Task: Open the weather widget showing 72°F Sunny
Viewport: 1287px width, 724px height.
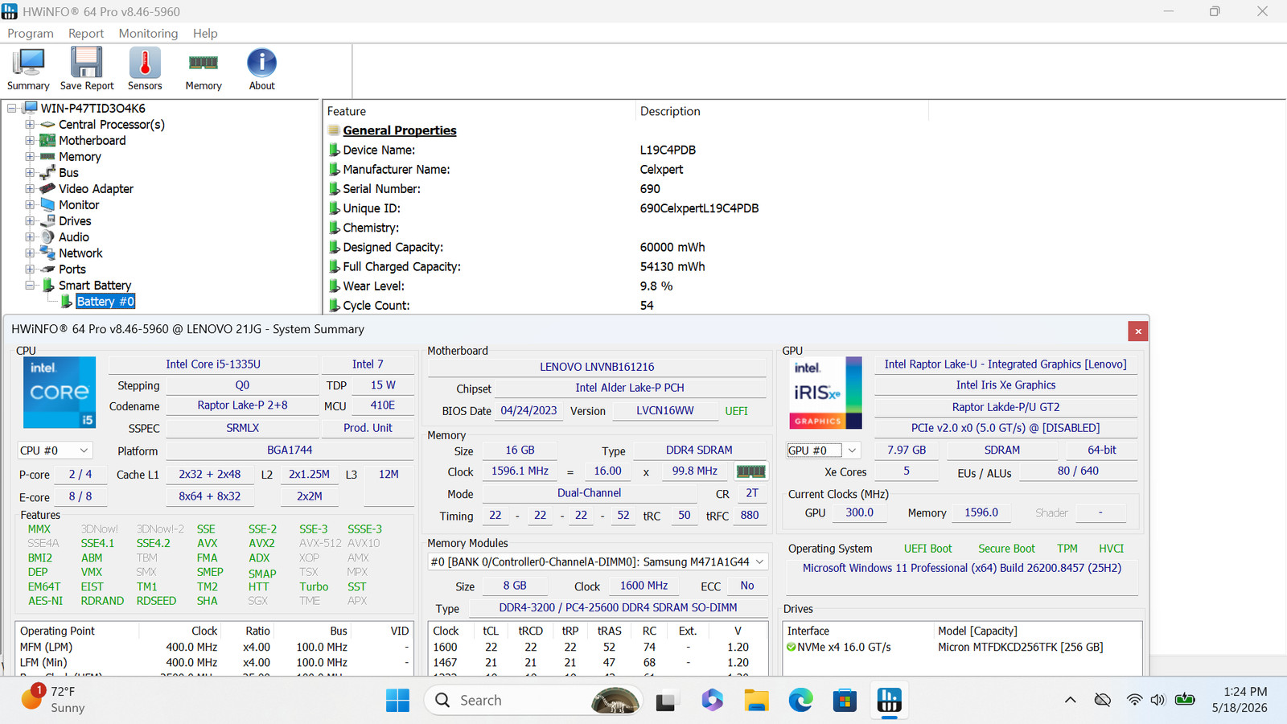Action: click(x=53, y=700)
